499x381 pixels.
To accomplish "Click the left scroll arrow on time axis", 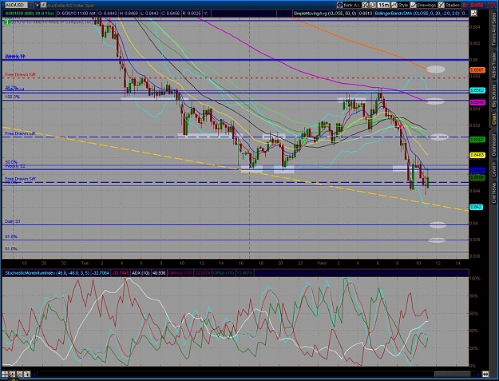I will (x=34, y=374).
